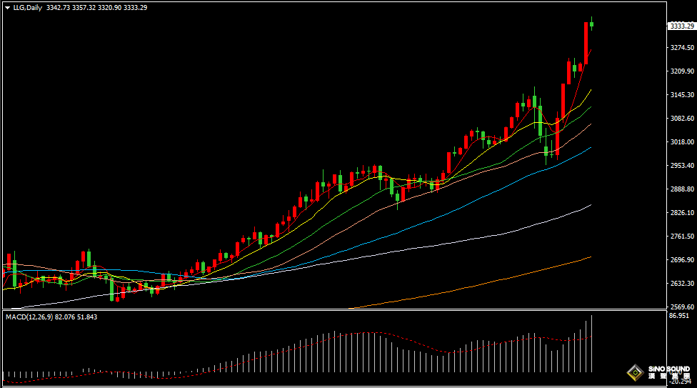Select the current price label 3333.29
This screenshot has height=388, width=697.
coord(681,26)
